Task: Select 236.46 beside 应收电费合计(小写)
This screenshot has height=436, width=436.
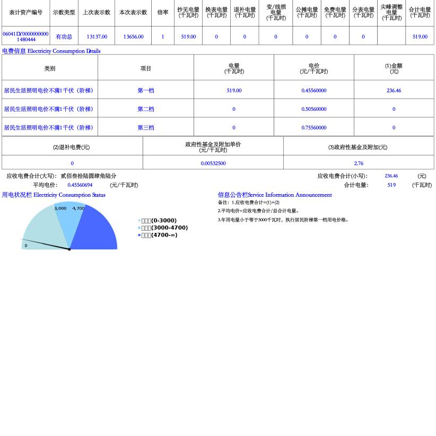Action: click(x=391, y=176)
